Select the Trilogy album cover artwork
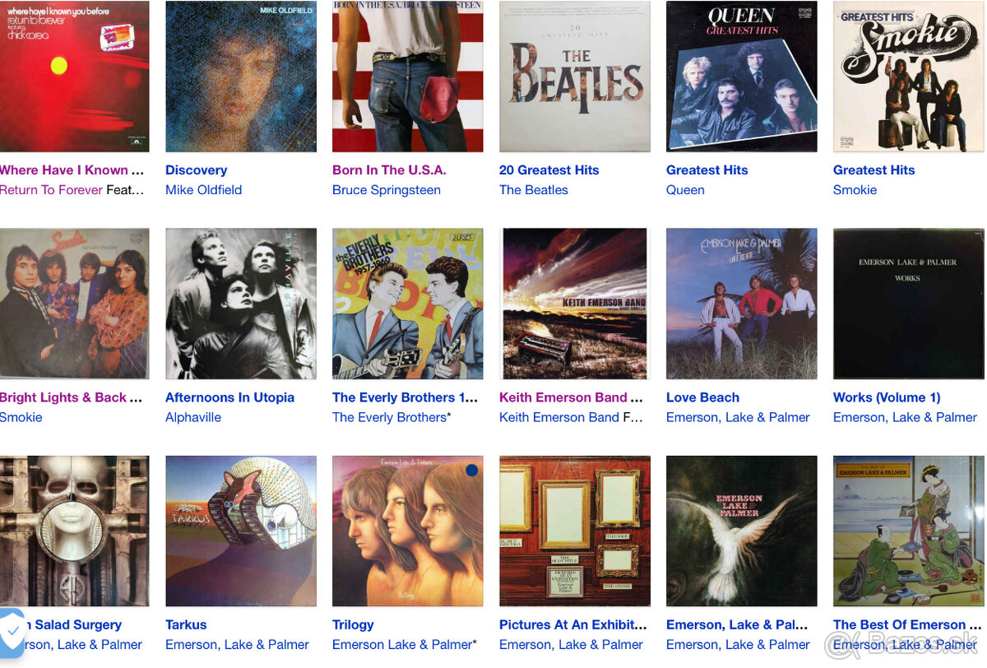 point(408,531)
